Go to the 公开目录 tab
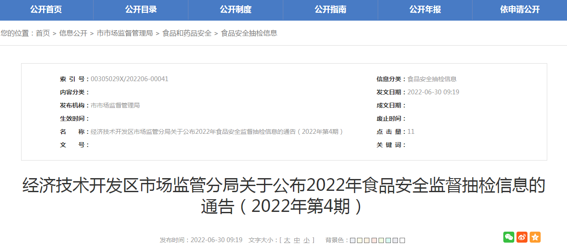The image size is (567, 247). coord(141,10)
